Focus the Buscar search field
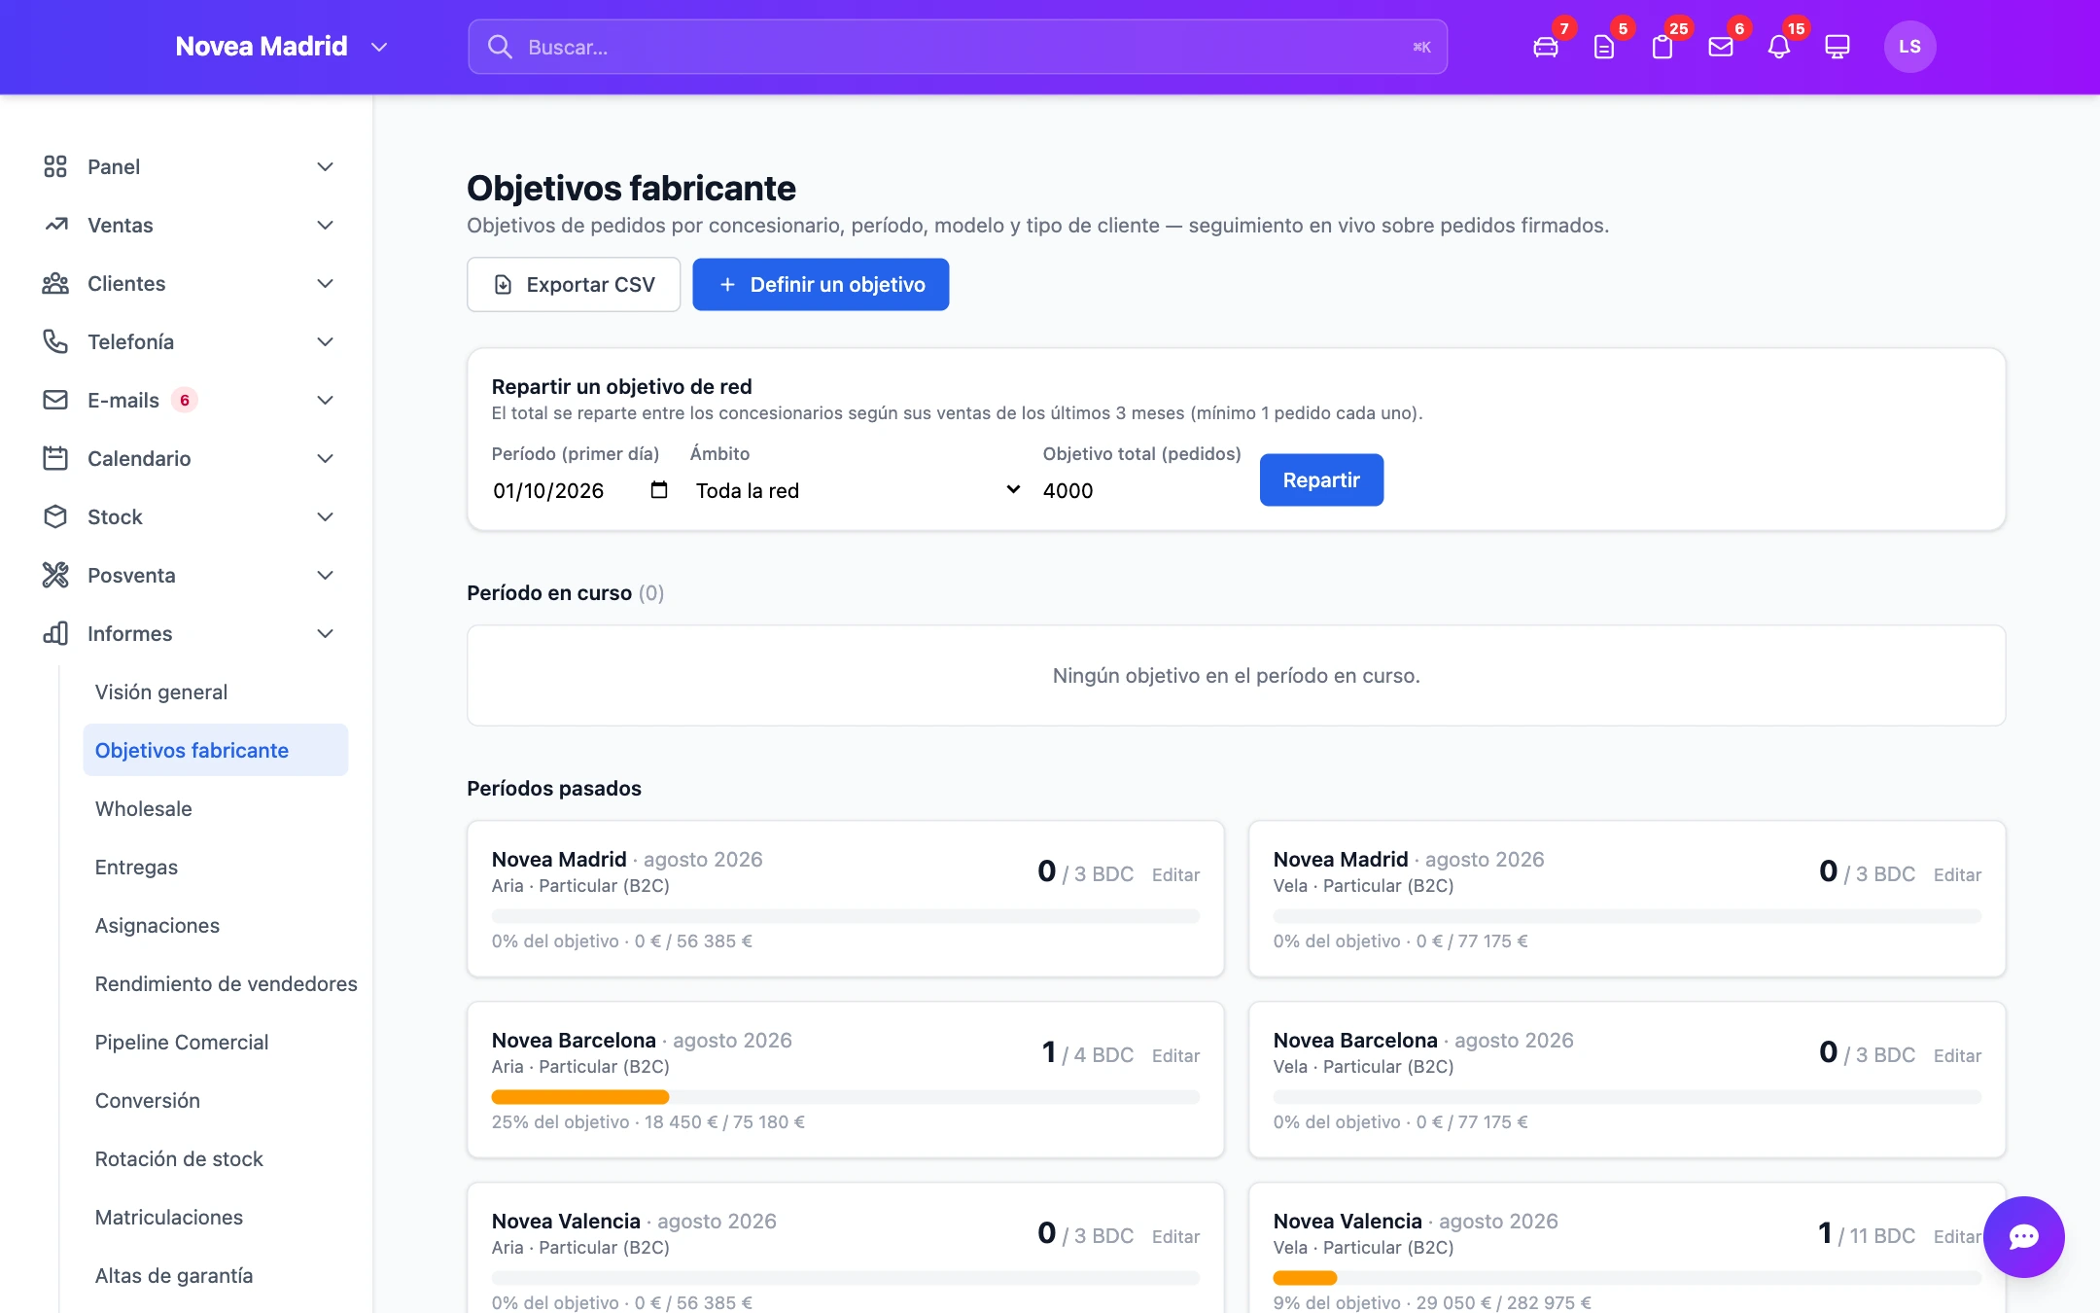This screenshot has height=1313, width=2100. pyautogui.click(x=958, y=47)
